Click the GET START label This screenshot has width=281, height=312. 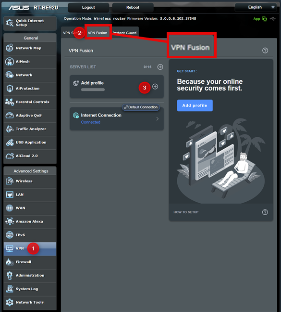coord(187,71)
